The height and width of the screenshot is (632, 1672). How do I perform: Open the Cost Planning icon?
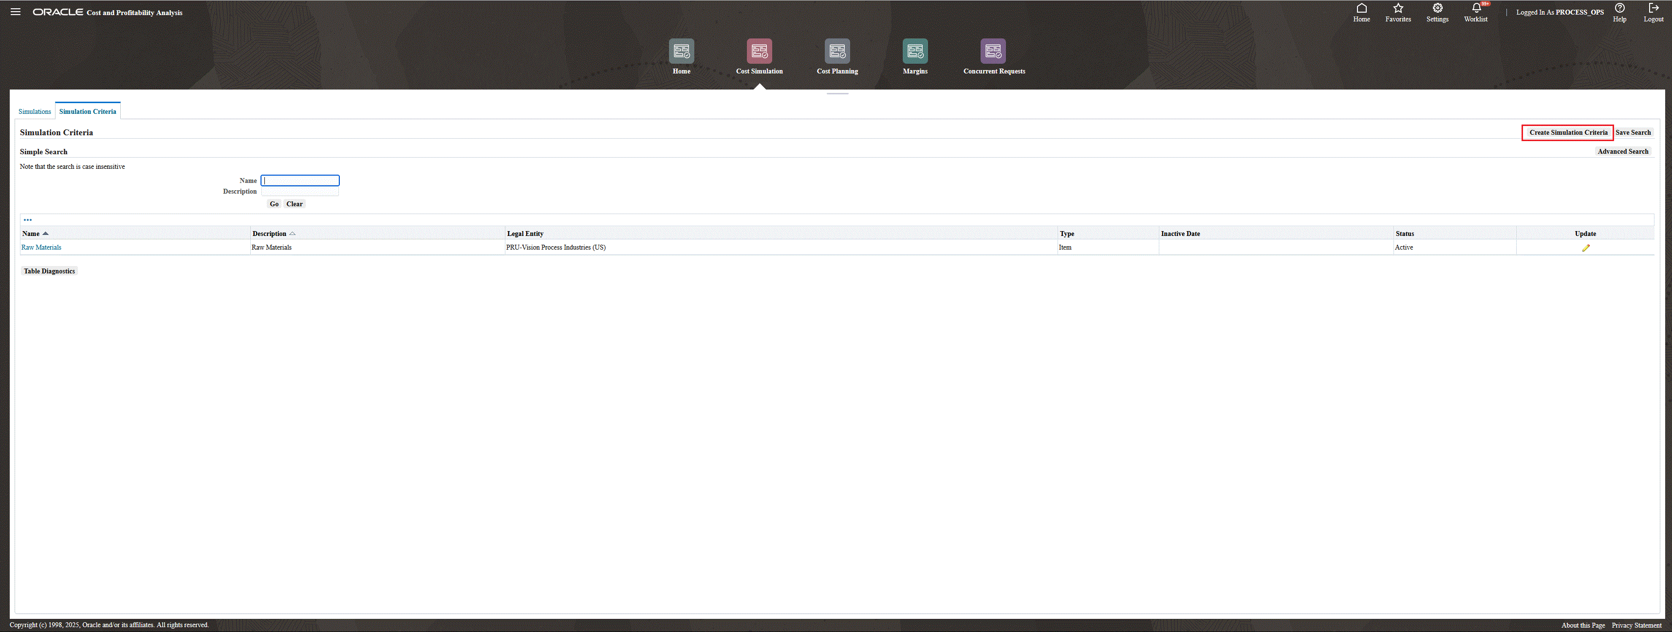tap(836, 51)
